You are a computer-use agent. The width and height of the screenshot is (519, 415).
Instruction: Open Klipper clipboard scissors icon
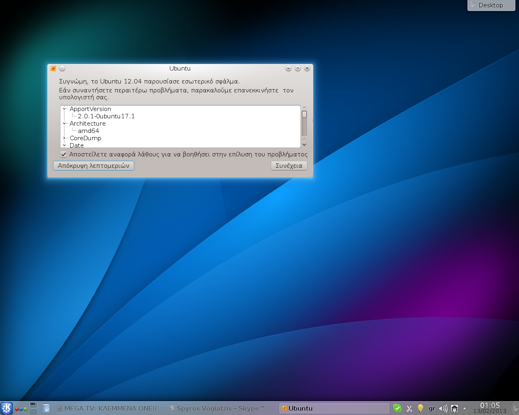pyautogui.click(x=409, y=409)
